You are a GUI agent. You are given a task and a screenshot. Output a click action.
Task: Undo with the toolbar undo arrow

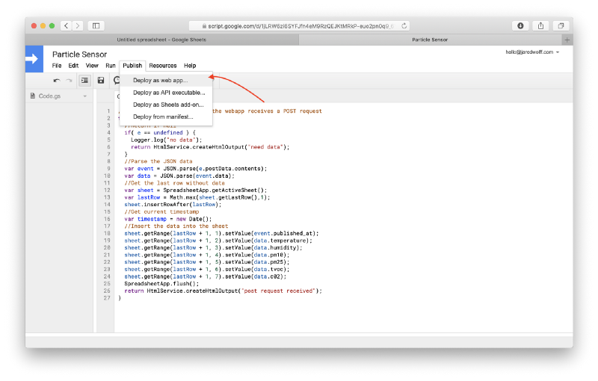[57, 81]
